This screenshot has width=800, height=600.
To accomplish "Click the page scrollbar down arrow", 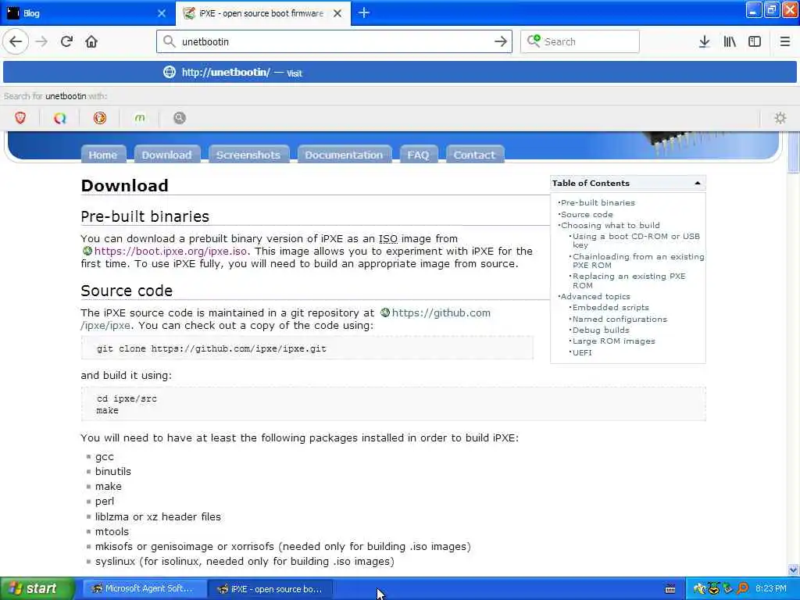I will (793, 570).
